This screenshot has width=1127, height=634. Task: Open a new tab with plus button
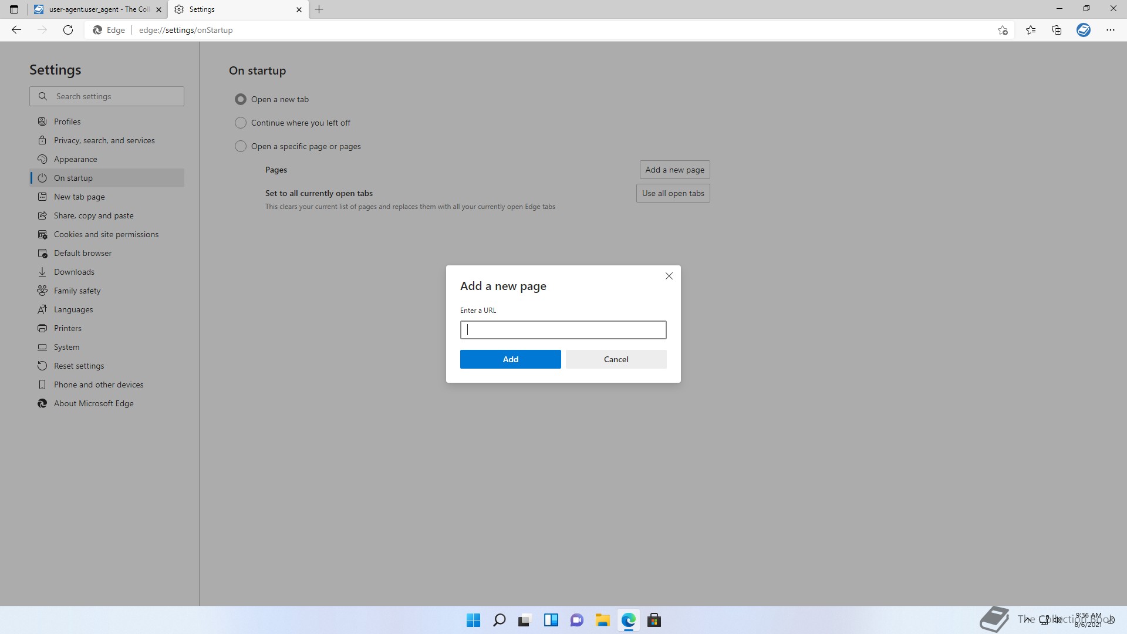coord(319,9)
